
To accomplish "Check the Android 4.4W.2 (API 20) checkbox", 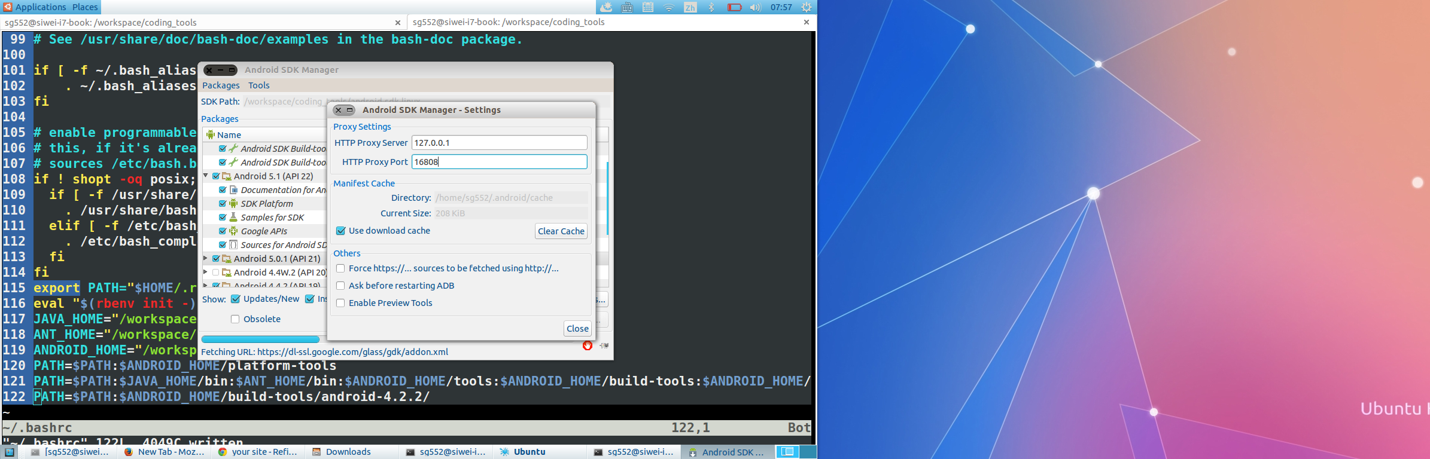I will click(x=216, y=272).
